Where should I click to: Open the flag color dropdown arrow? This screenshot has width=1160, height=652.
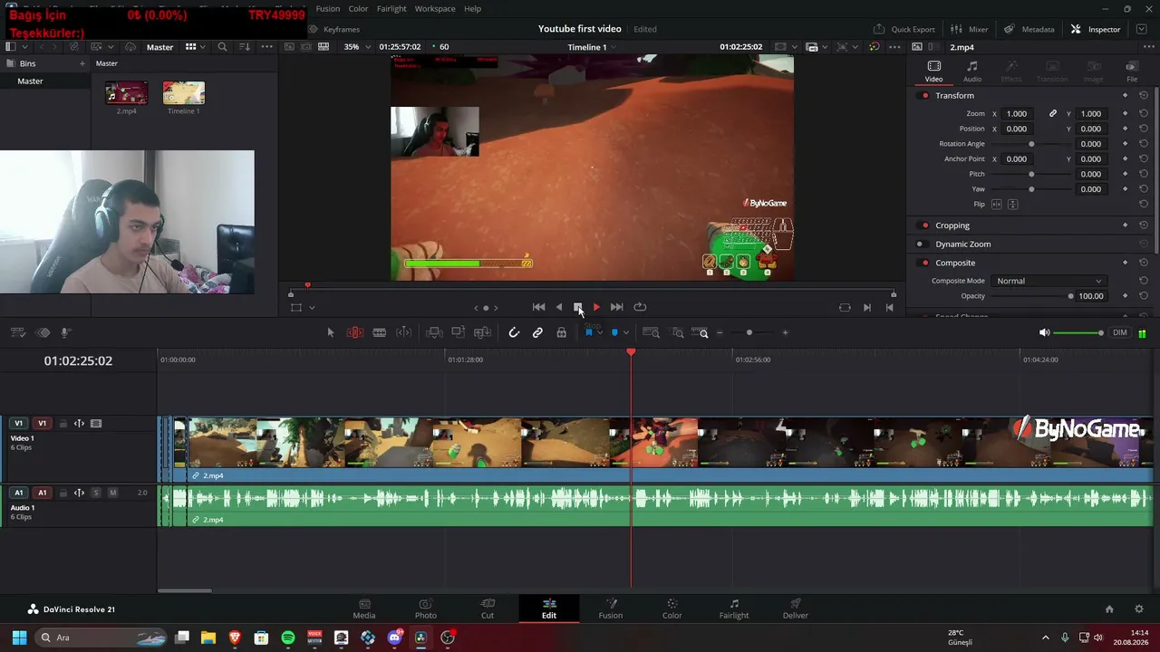[x=600, y=333]
